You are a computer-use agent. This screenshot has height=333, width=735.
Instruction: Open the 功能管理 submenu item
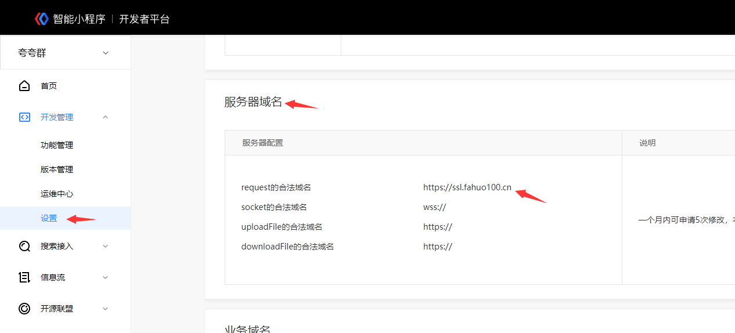point(57,145)
